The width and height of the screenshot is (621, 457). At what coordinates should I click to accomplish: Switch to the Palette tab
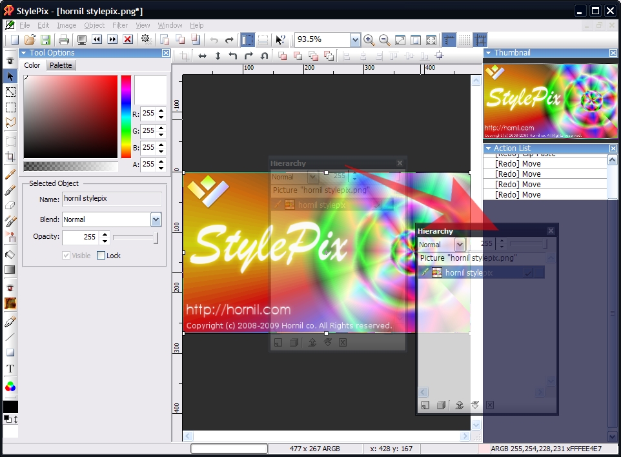point(61,65)
